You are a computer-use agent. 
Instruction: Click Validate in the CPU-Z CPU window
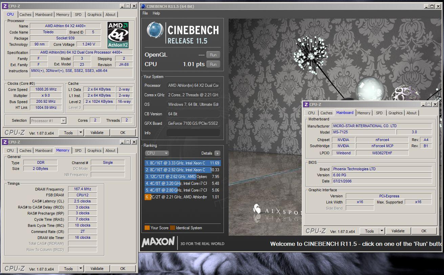click(97, 133)
